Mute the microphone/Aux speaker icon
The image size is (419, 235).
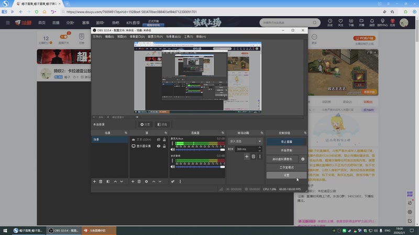(172, 149)
